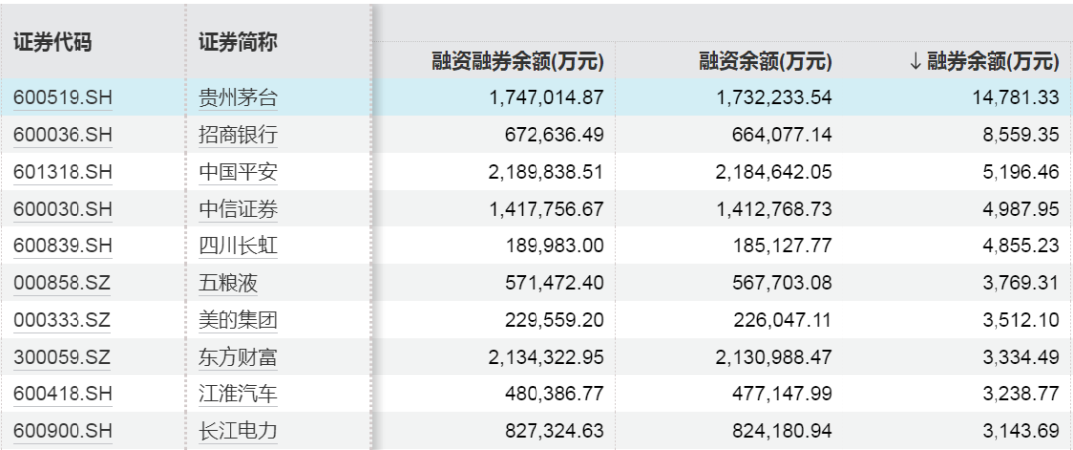Viewport: 1073px width, 450px height.
Task: Open the 美的集团 stock link
Action: point(237,320)
